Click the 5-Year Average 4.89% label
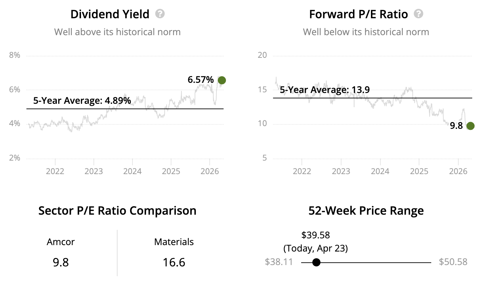Screen dimensions: 479x286 point(82,100)
